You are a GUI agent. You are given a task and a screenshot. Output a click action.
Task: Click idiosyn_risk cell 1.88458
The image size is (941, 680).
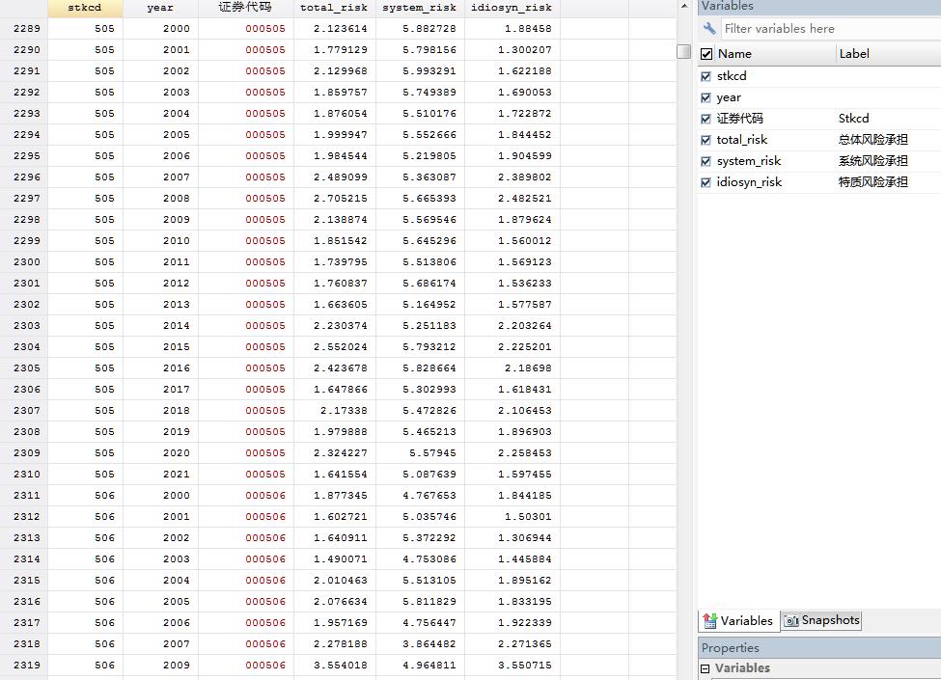pos(512,29)
